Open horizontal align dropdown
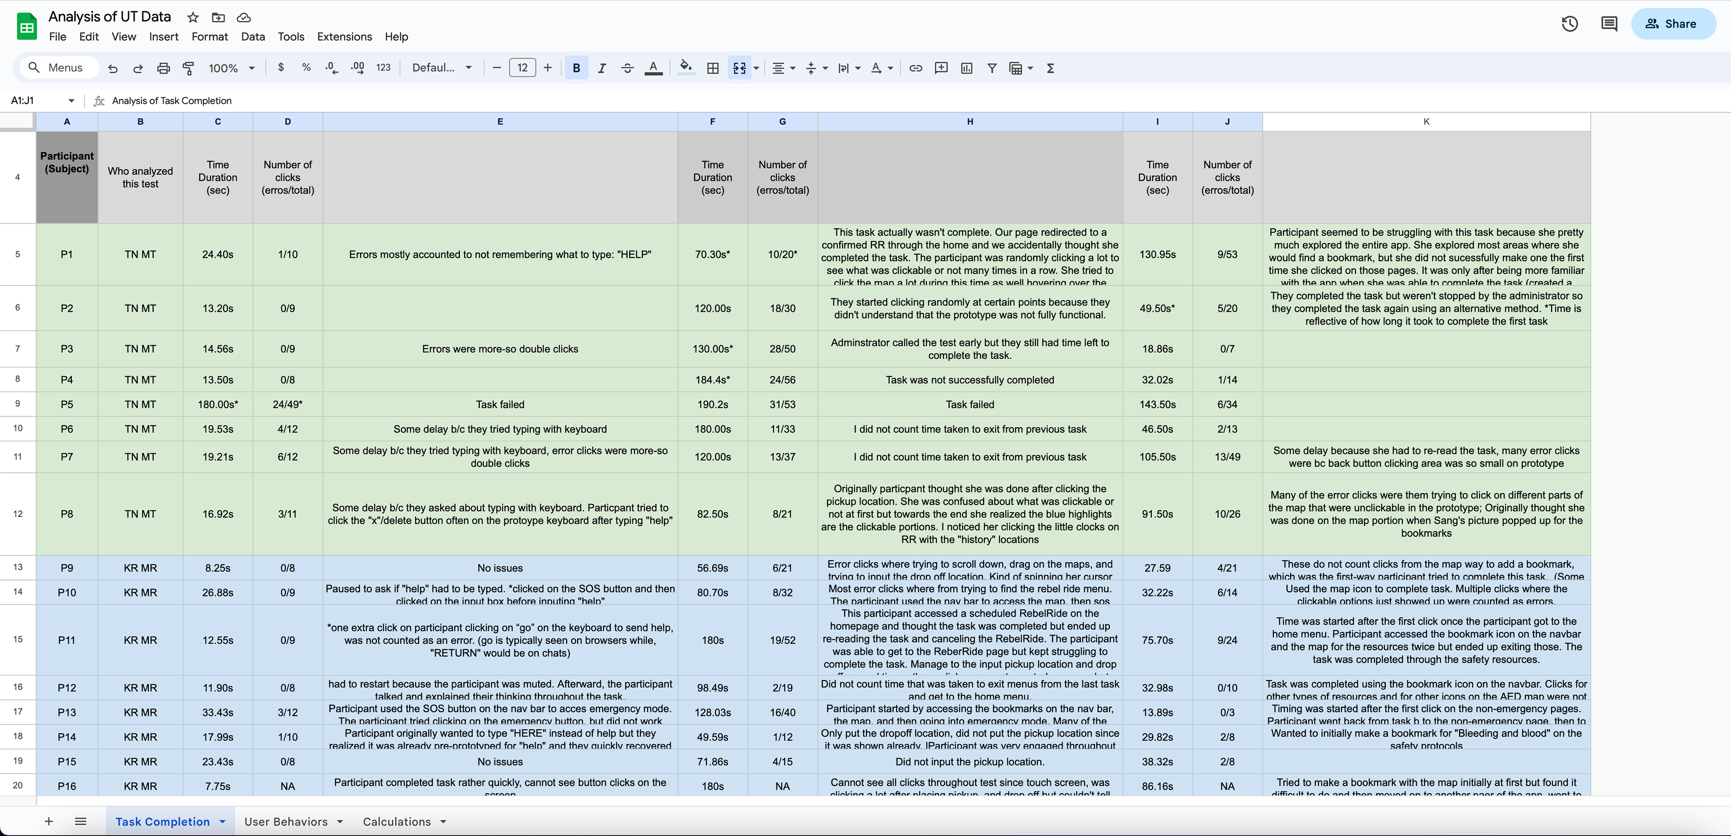Screen dimensions: 1731x836 pyautogui.click(x=783, y=68)
